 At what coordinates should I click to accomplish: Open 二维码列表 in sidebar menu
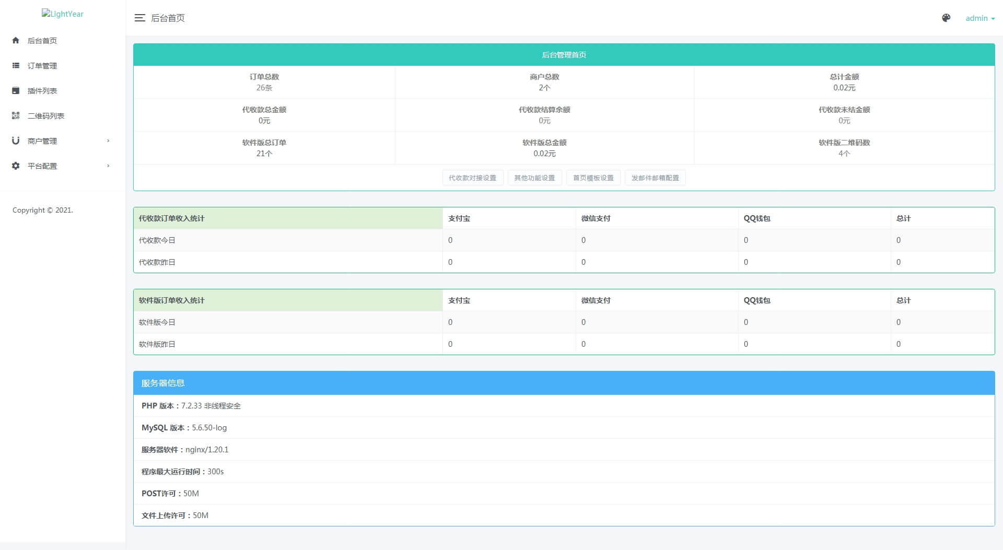(x=46, y=116)
